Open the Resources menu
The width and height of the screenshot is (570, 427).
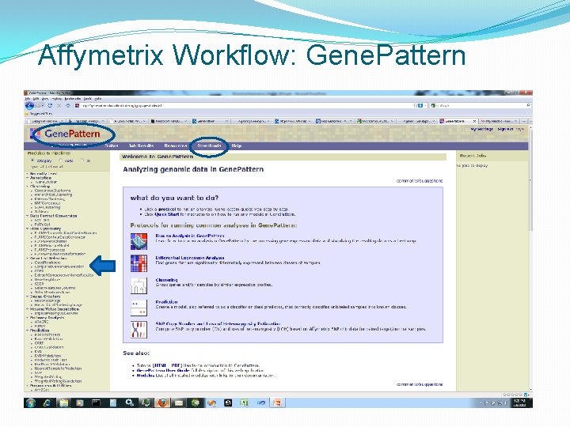pyautogui.click(x=176, y=145)
